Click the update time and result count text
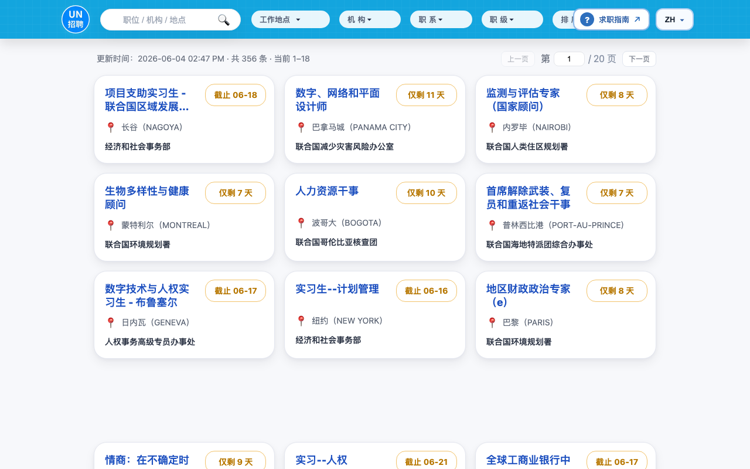The width and height of the screenshot is (750, 469). click(203, 59)
